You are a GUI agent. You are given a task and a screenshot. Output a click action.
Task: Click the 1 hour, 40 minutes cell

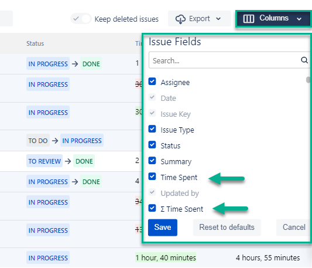166,258
